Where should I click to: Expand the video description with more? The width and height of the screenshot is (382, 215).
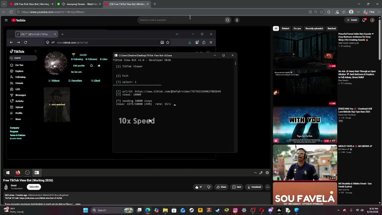pyautogui.click(x=78, y=204)
